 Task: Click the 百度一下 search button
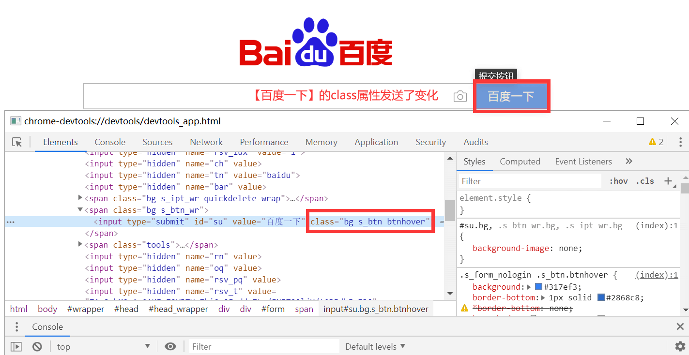(x=511, y=96)
